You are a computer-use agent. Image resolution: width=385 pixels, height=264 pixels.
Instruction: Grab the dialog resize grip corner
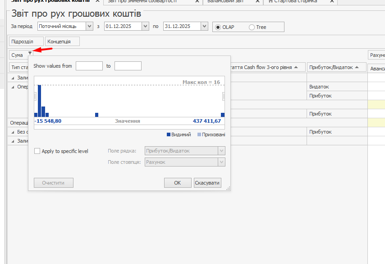228,188
